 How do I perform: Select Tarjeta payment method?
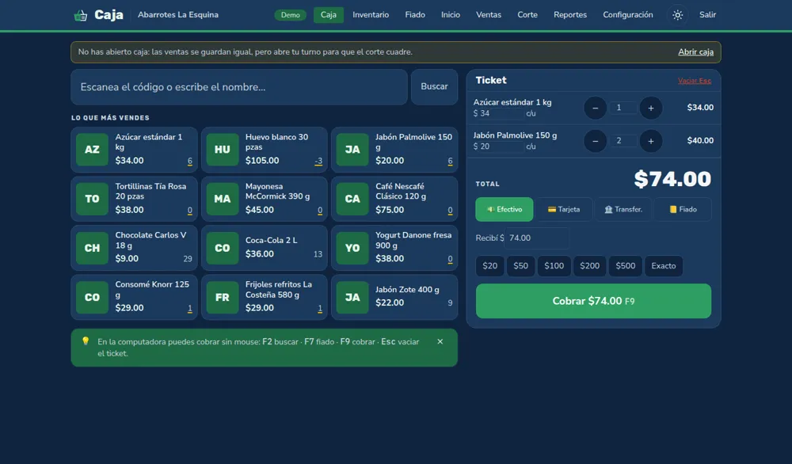[x=564, y=210]
